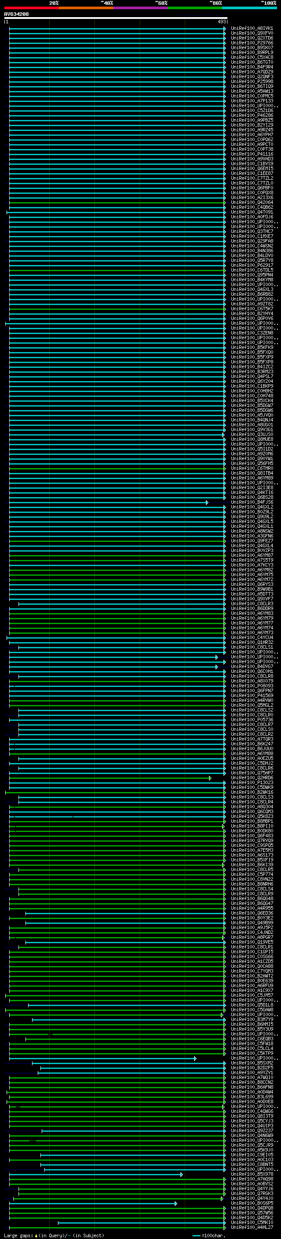281x1239 pixels.
Task: Click the green ~80% legend color segment
Action: click(195, 8)
